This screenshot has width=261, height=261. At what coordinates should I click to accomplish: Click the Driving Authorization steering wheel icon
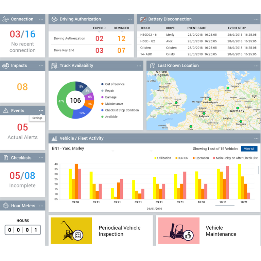coord(54,19)
